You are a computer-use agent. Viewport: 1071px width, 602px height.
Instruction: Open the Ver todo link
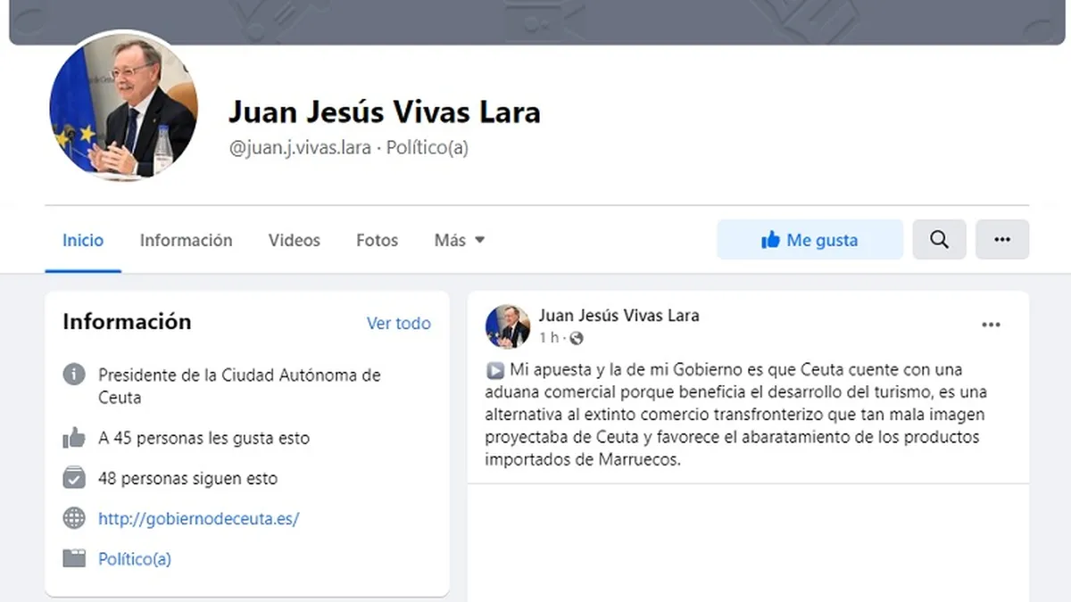[398, 323]
